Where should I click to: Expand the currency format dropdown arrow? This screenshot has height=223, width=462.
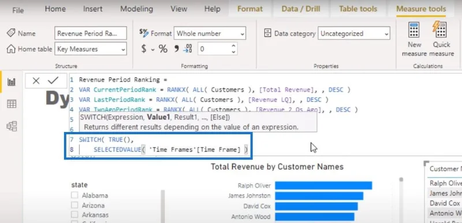coord(152,50)
